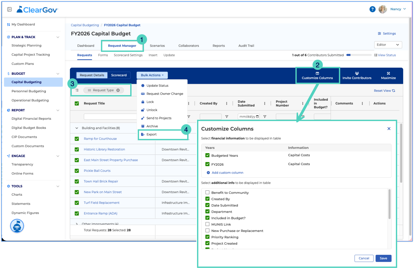Viewport: 414px width, 268px height.
Task: Uncheck Pickle Ball Courts row checkbox
Action: [77, 171]
